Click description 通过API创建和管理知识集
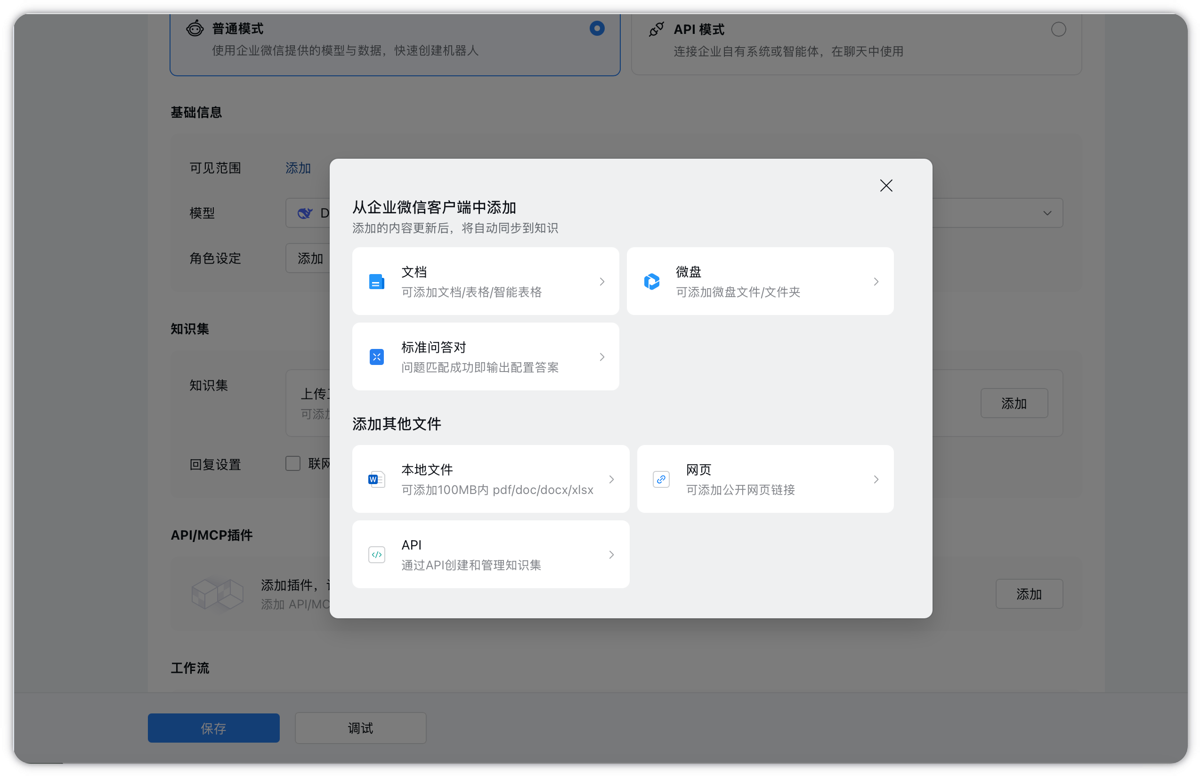The image size is (1201, 777). (471, 565)
